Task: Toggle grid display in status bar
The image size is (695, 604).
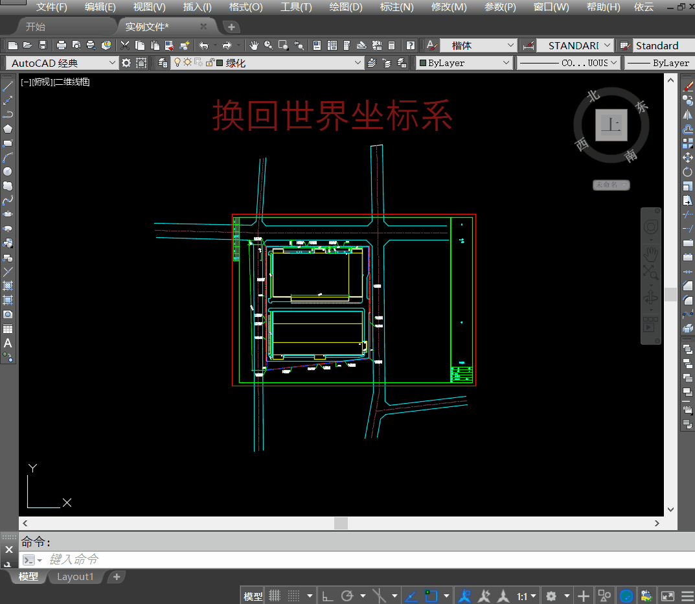Action: pyautogui.click(x=275, y=596)
